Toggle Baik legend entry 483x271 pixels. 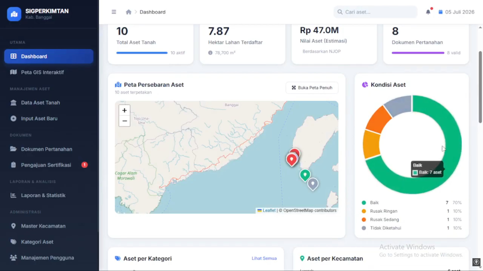(412, 202)
